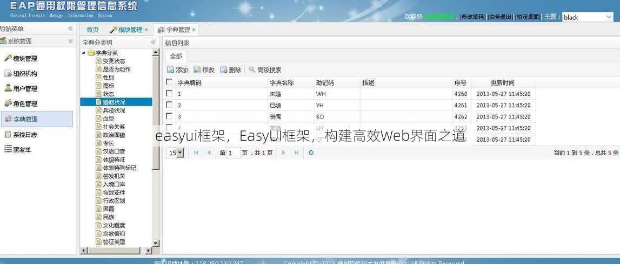
Task: Click the 锁定桌面 link
Action: 528,17
